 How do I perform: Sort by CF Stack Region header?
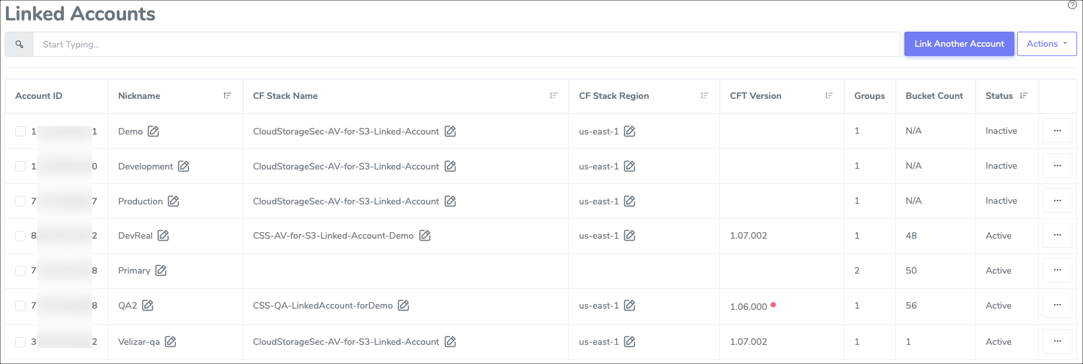(704, 96)
